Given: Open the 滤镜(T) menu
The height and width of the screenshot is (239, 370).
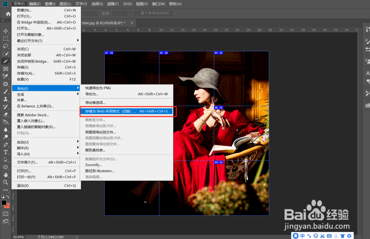Looking at the screenshot, I should click(113, 4).
